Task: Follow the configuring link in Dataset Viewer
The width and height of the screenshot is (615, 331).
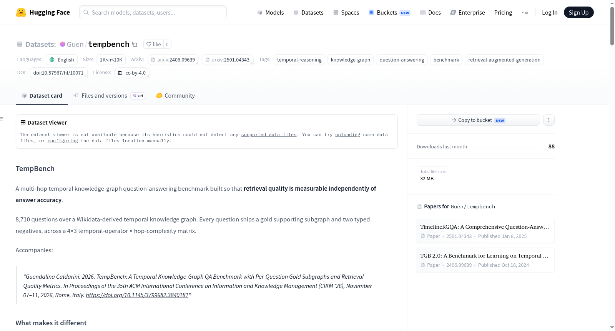Action: [63, 141]
